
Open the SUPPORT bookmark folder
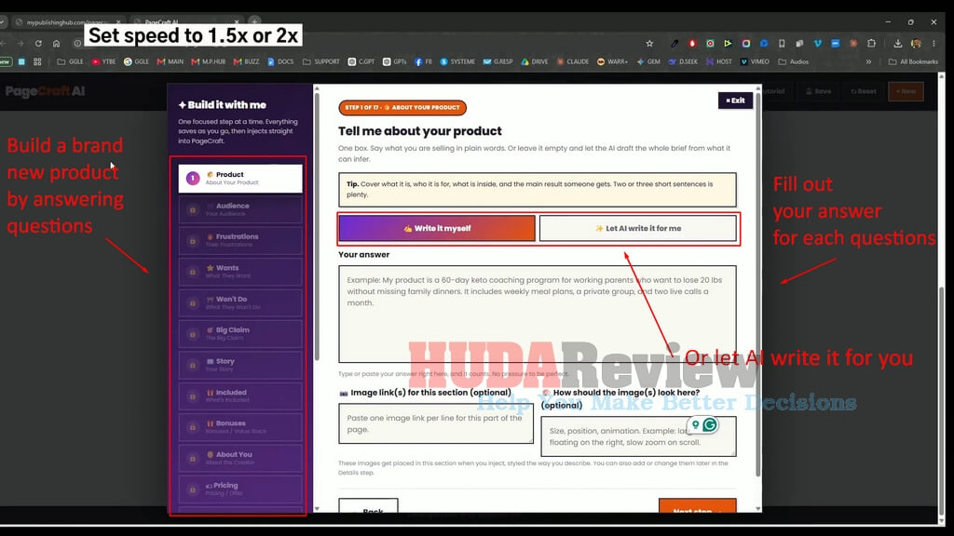tap(321, 61)
